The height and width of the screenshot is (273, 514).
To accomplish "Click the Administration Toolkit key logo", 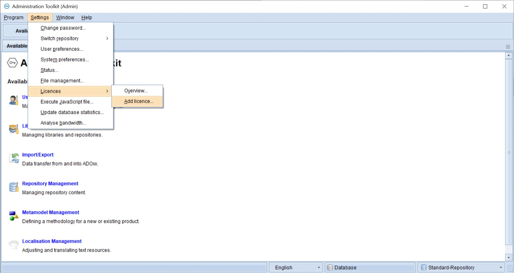I will click(12, 63).
